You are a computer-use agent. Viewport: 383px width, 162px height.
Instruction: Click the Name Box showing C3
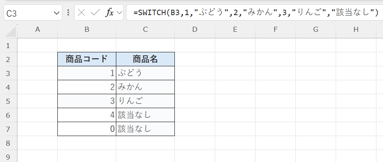[27, 13]
